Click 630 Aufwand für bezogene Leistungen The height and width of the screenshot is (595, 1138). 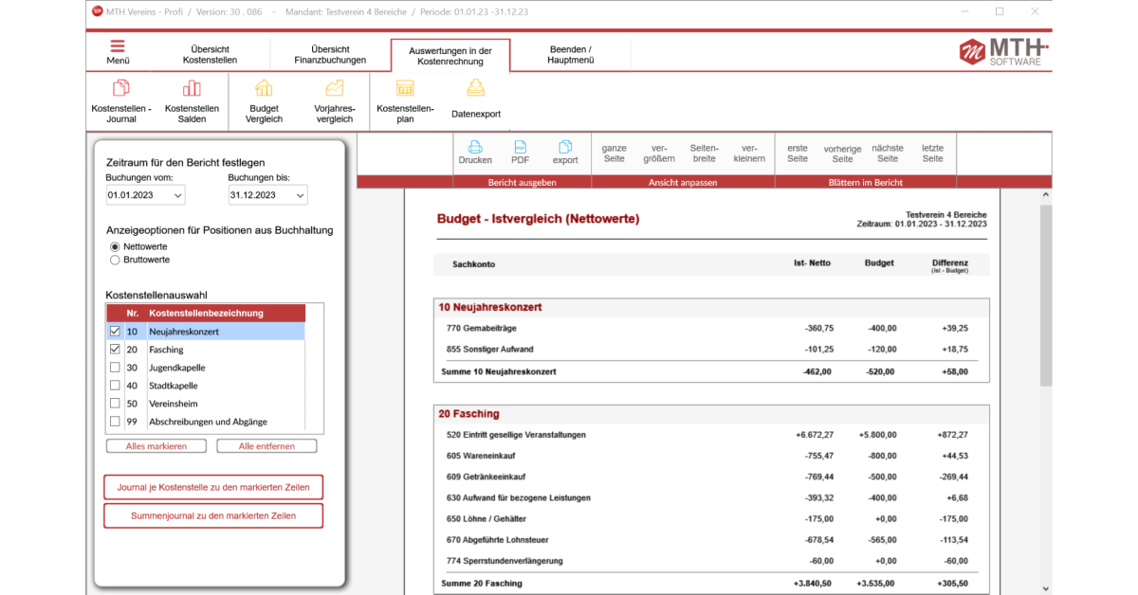coord(711,497)
